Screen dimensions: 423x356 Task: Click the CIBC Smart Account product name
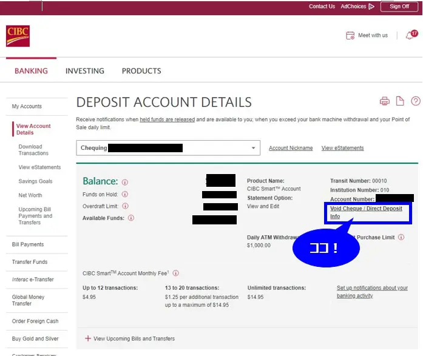pyautogui.click(x=274, y=189)
